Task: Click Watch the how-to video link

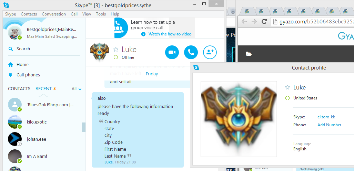Action: [x=170, y=34]
